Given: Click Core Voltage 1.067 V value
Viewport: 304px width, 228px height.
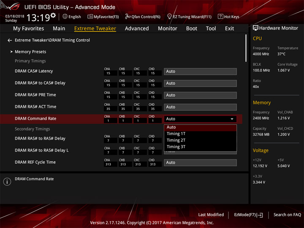Looking at the screenshot, I should pos(283,71).
